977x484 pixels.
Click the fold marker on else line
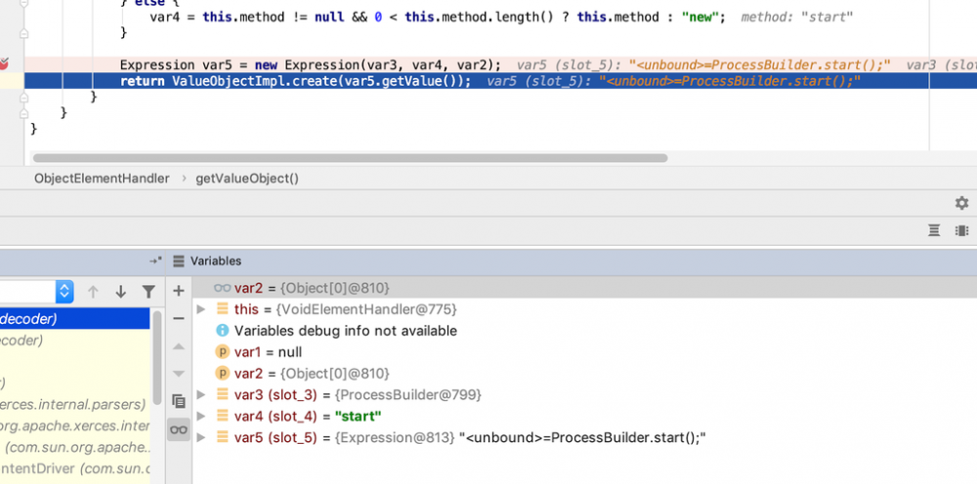[x=23, y=4]
